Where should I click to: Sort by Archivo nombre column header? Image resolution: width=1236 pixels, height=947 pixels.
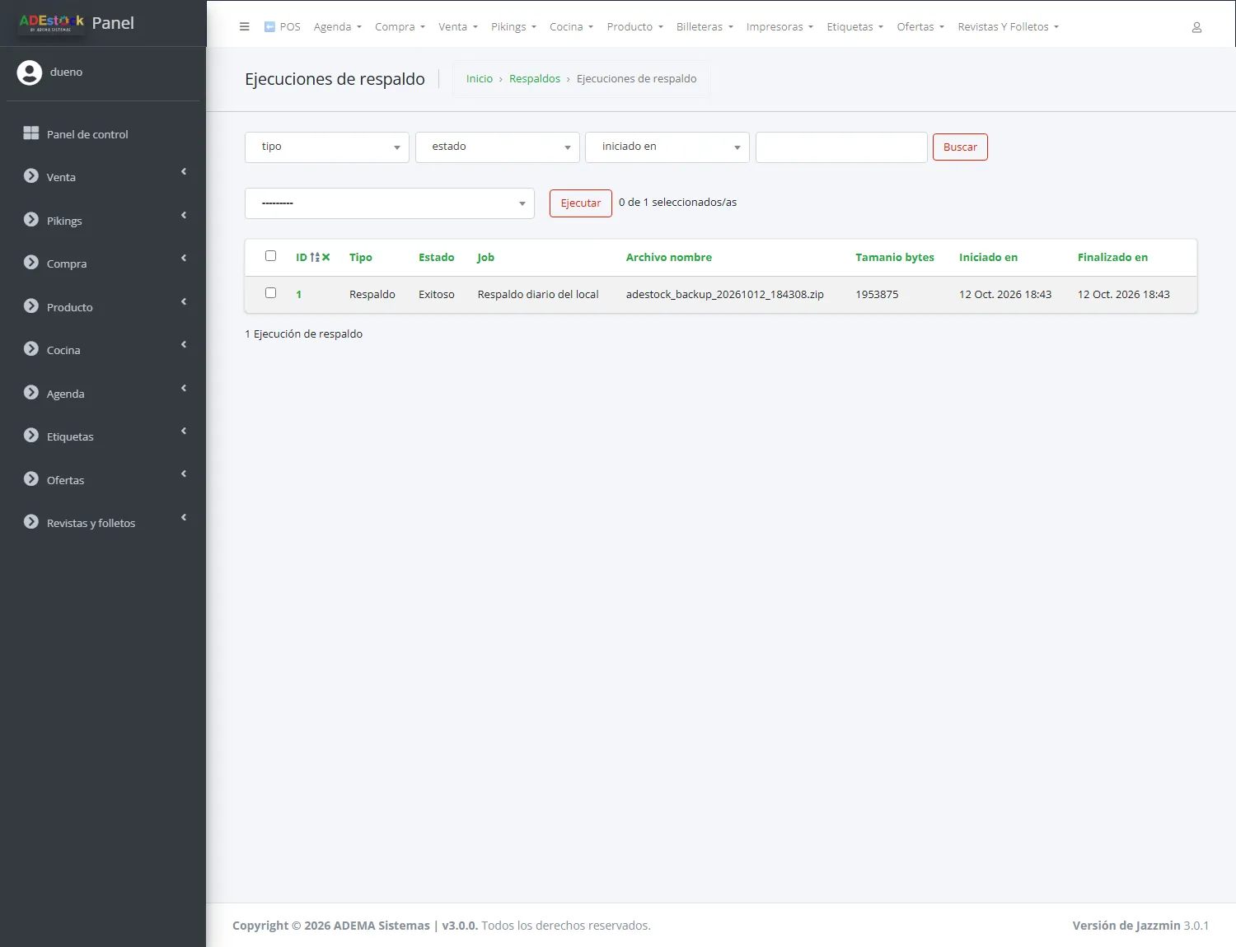[669, 258]
